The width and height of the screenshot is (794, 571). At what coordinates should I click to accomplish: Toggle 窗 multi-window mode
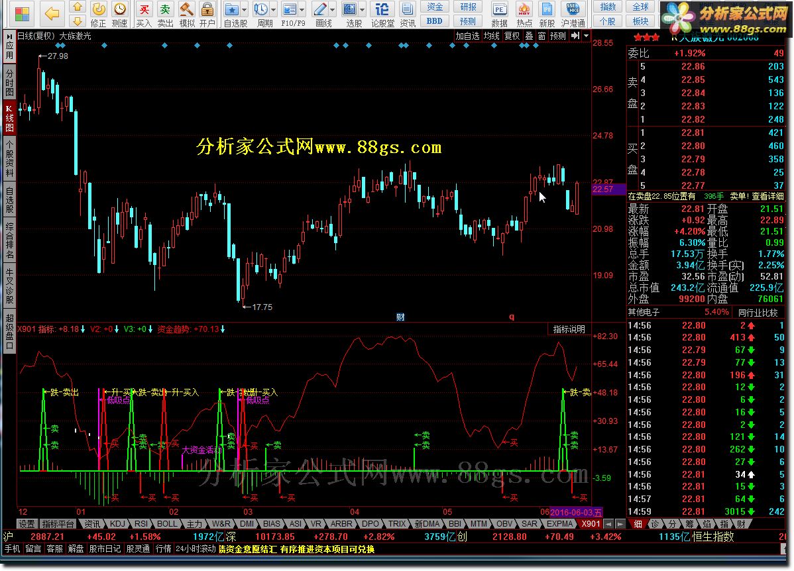coord(542,36)
